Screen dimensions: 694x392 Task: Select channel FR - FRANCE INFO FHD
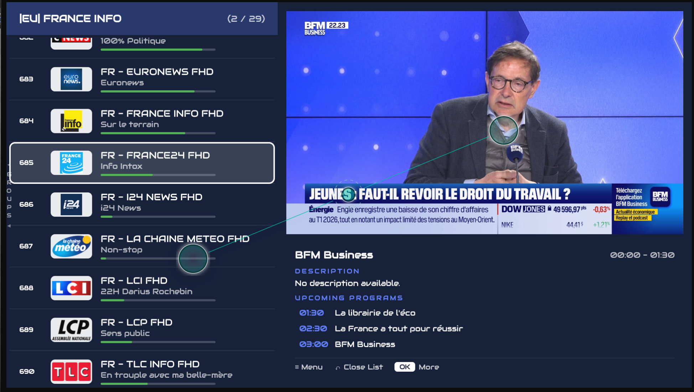coord(142,121)
